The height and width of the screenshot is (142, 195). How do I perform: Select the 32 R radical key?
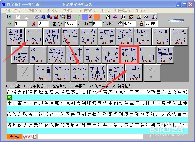70,37
